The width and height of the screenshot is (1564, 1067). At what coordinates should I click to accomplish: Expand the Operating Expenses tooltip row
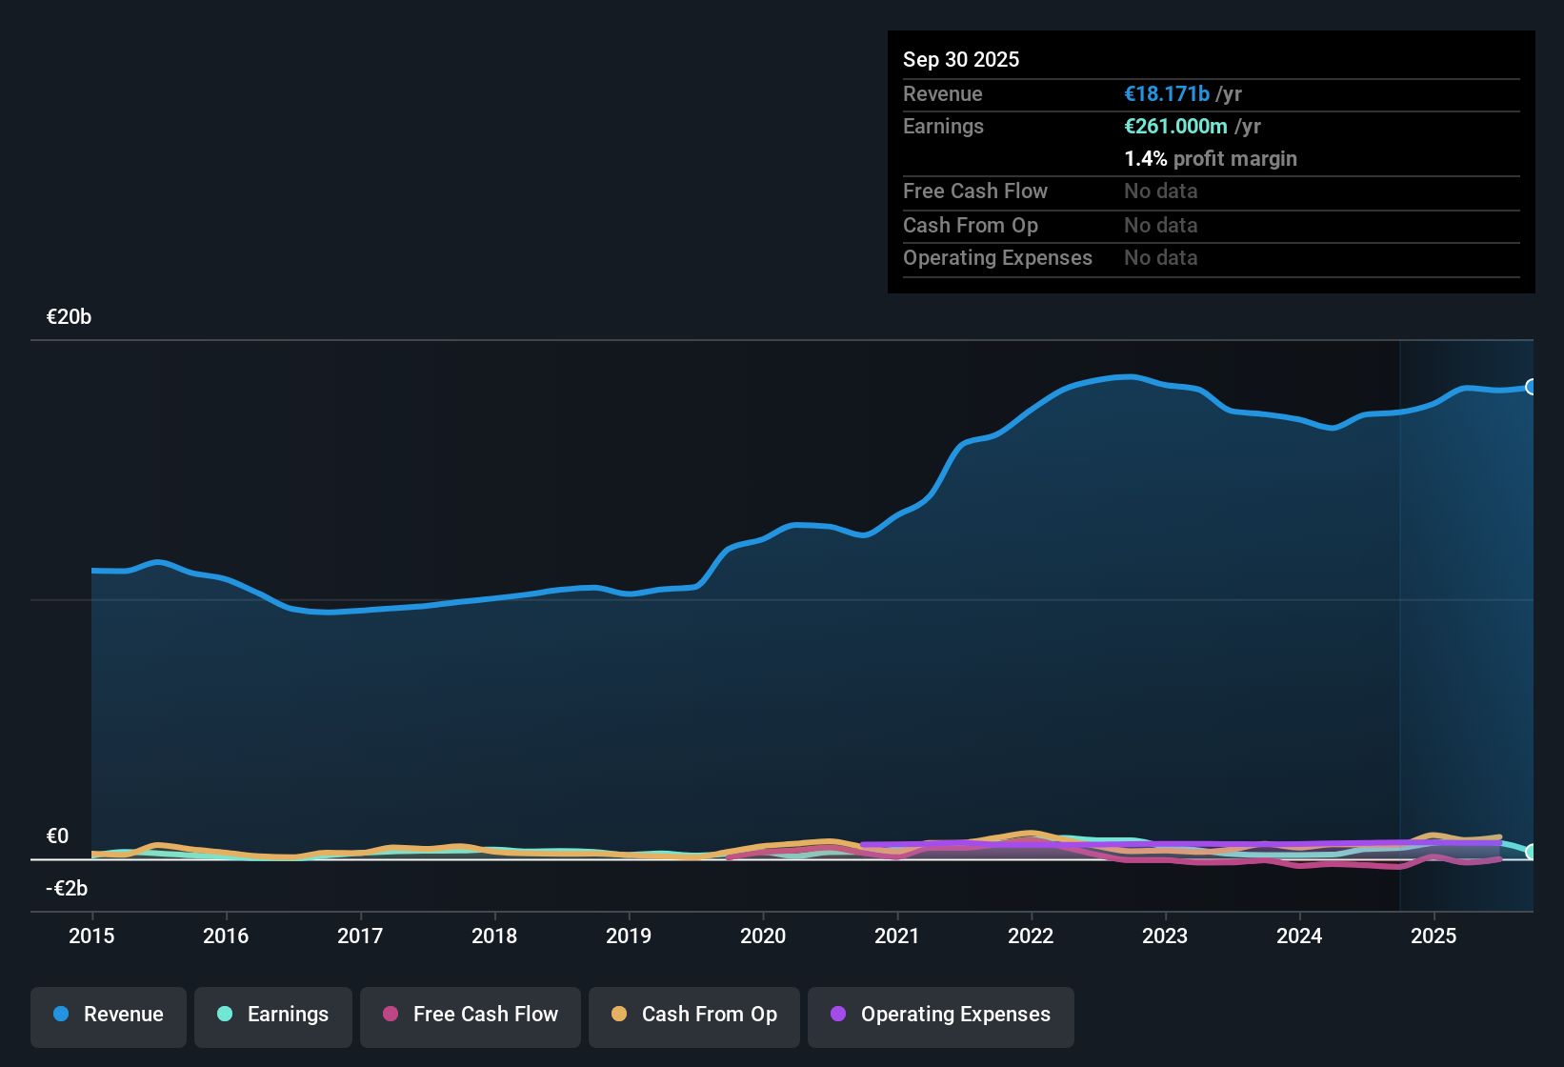[x=997, y=257]
